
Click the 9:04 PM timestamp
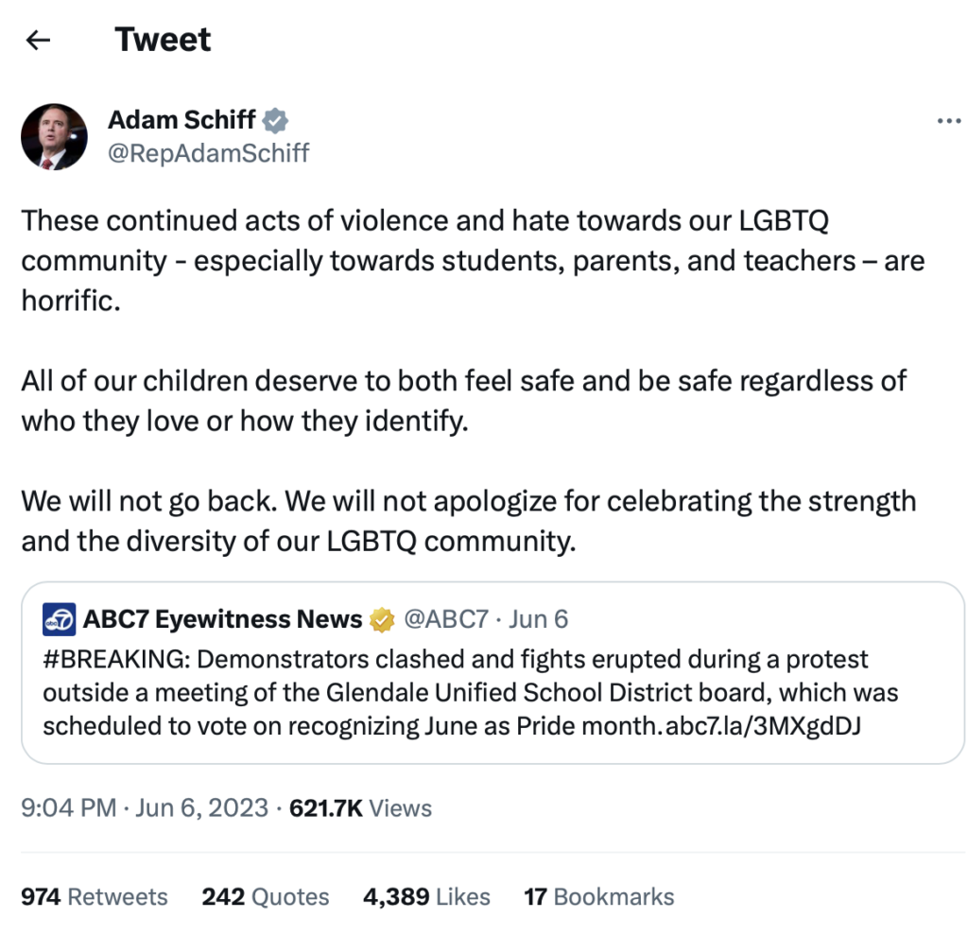coord(68,808)
